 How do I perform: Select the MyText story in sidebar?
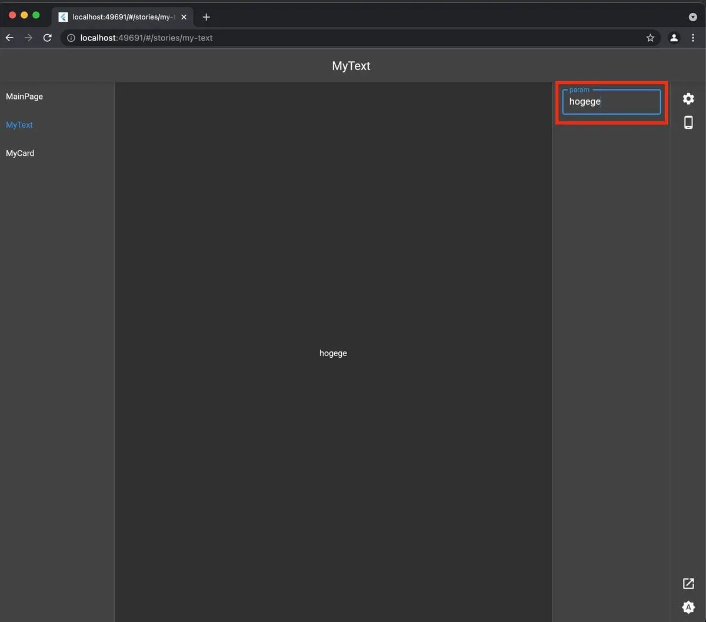19,125
